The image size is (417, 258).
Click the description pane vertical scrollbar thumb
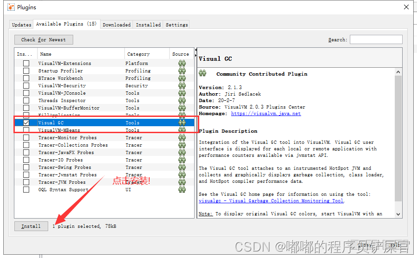pyautogui.click(x=398, y=138)
